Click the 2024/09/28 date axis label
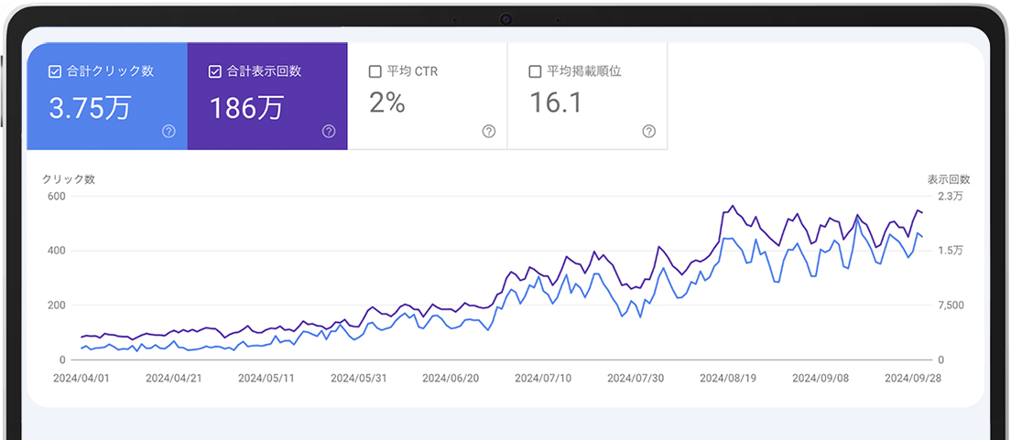This screenshot has width=1011, height=440. [911, 378]
